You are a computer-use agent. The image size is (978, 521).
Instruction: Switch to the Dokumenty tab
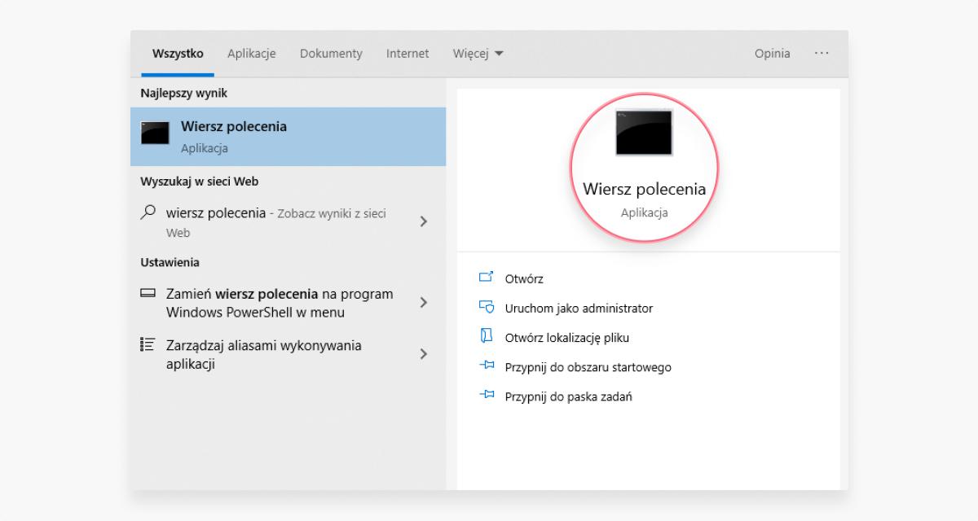pyautogui.click(x=331, y=54)
